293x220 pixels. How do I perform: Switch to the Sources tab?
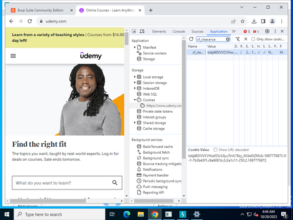pyautogui.click(x=197, y=32)
